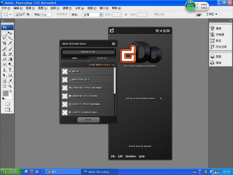Select the Zoom tool
This screenshot has width=233, height=175.
coord(10,86)
